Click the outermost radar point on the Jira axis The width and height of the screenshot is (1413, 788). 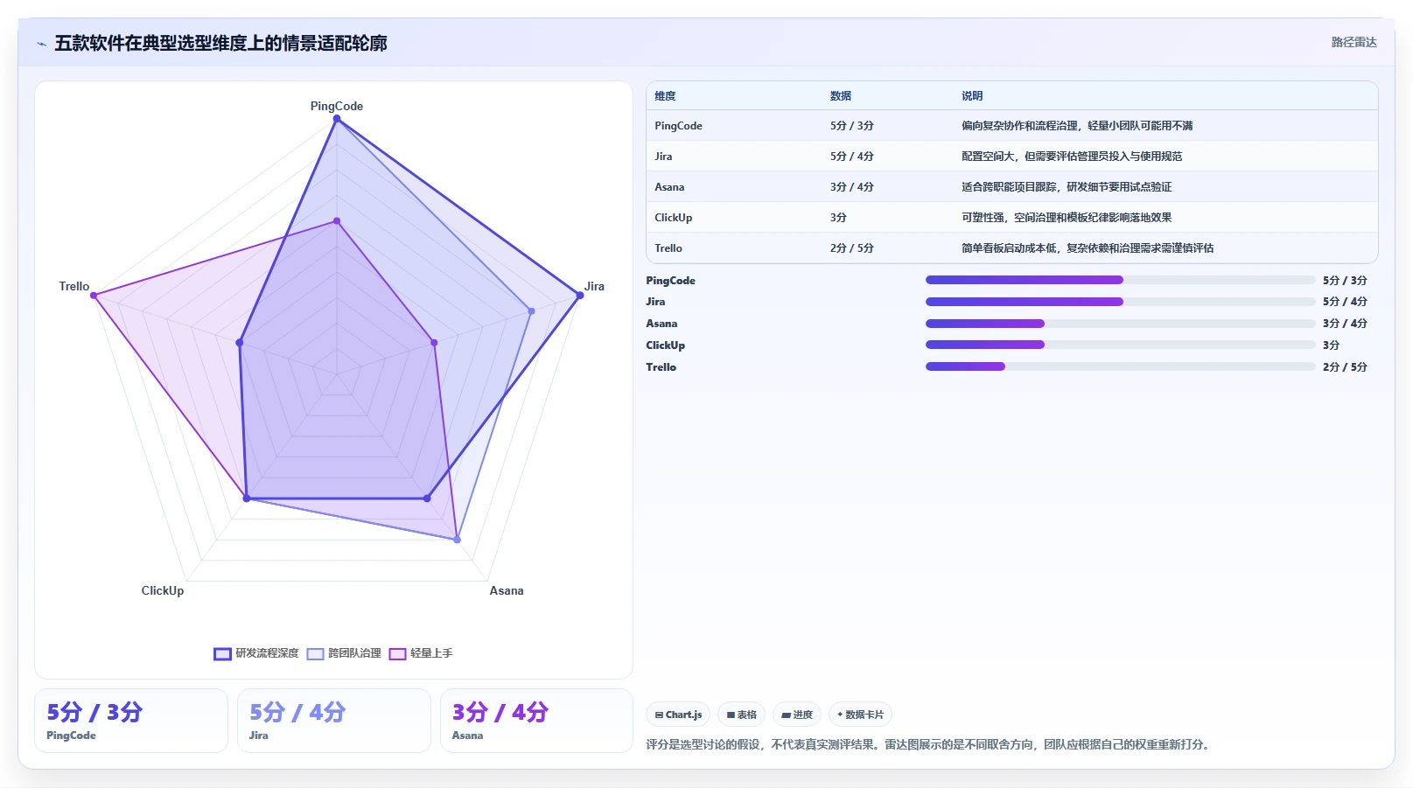click(579, 296)
